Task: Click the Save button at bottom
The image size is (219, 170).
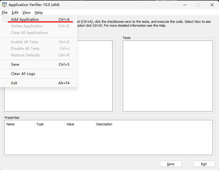Action: tap(171, 164)
